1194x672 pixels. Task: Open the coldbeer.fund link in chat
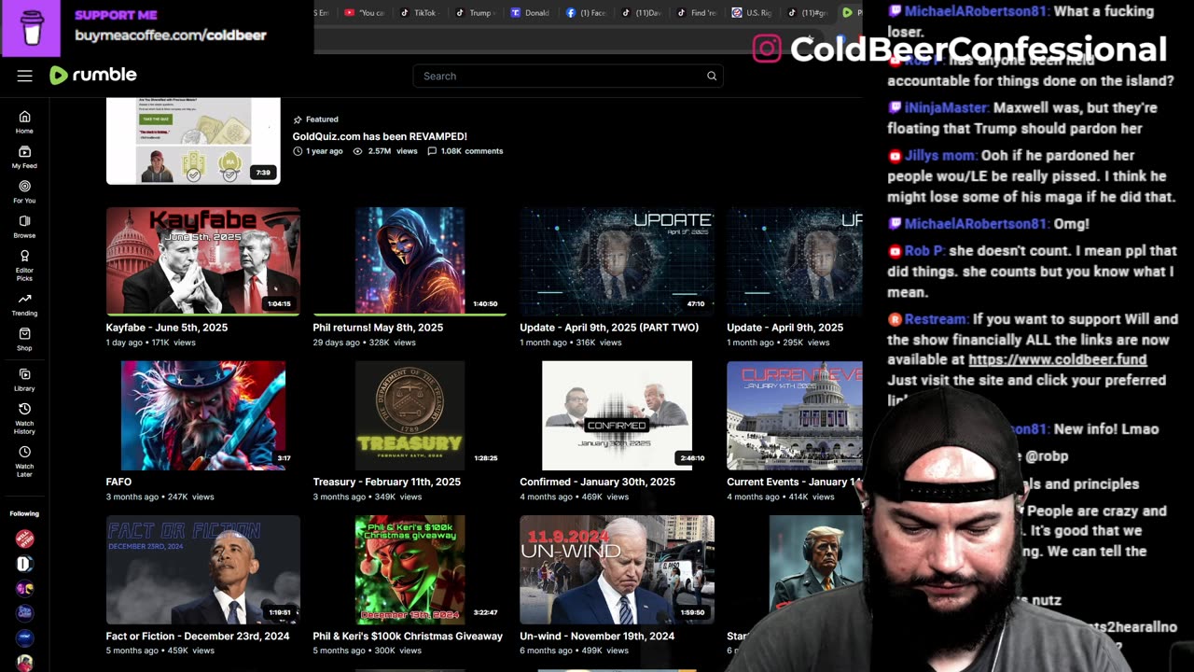coord(1058,359)
